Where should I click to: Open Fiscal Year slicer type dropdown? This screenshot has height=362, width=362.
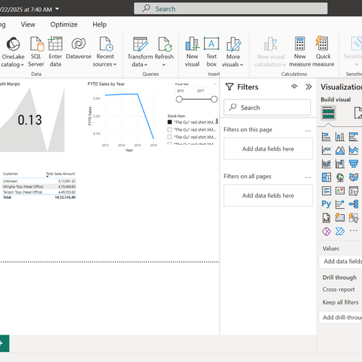coord(215,84)
